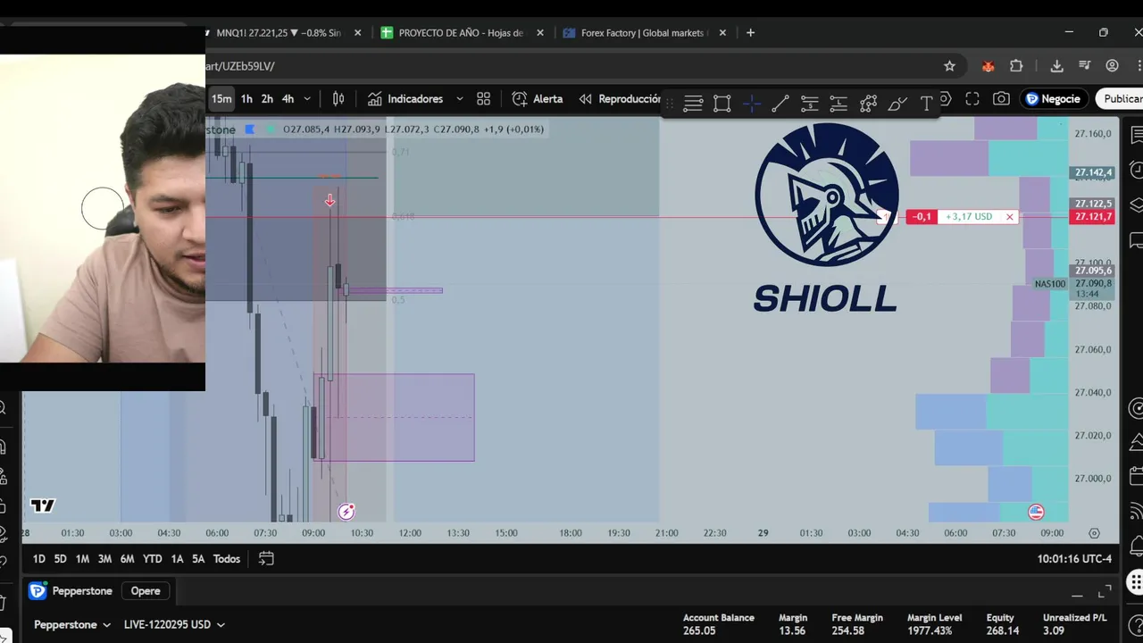Select the 4h timeframe
1143x643 pixels.
[x=288, y=99]
